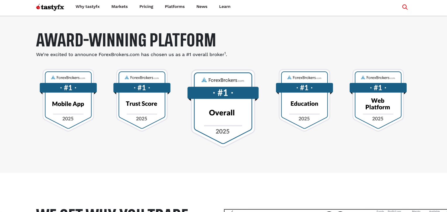Click the 2025 year on Web Platform badge
Viewport: 447px width, 212px height.
[x=378, y=119]
